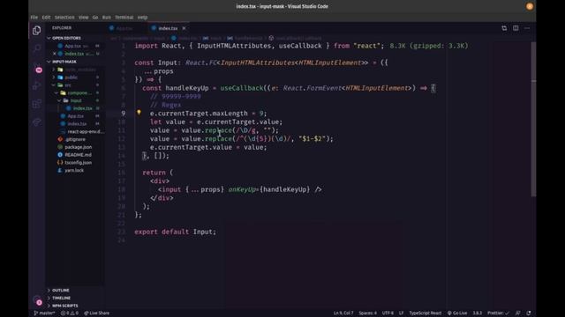Viewport: 565px width, 317px height.
Task: Open the Live Share activity bar icon
Action: click(x=36, y=122)
